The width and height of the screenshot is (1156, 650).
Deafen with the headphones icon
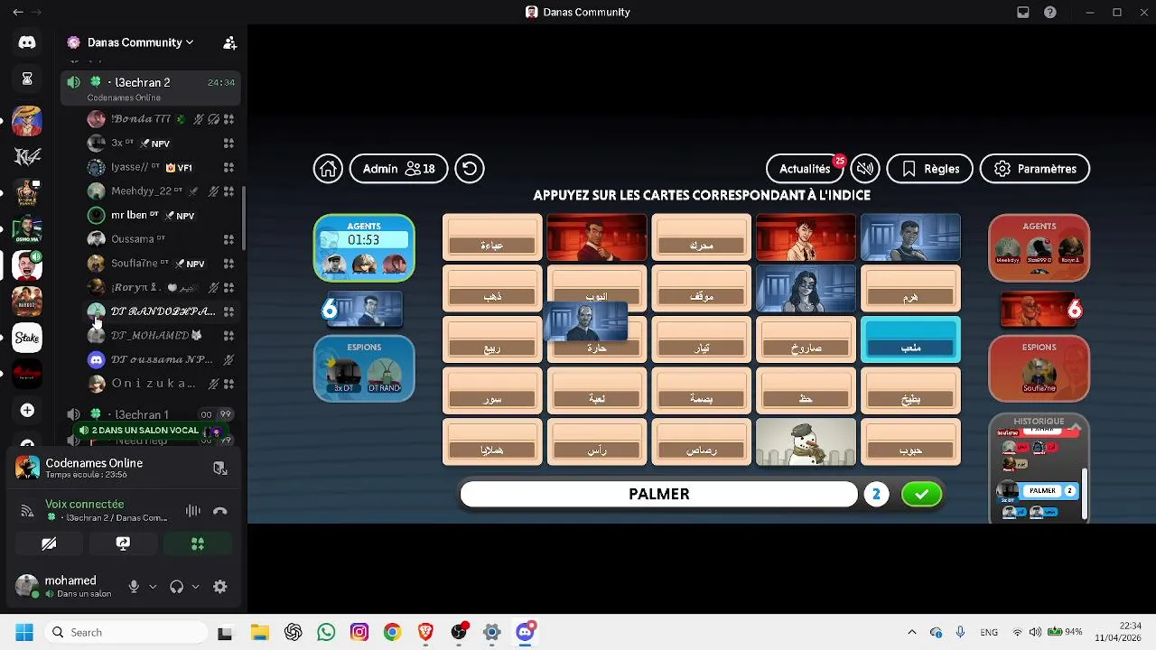[176, 587]
